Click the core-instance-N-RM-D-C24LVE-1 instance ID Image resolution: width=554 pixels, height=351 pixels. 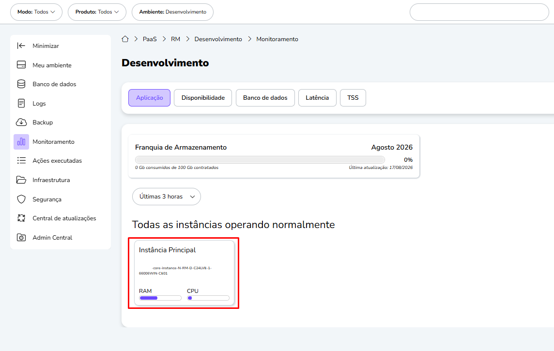(x=175, y=271)
